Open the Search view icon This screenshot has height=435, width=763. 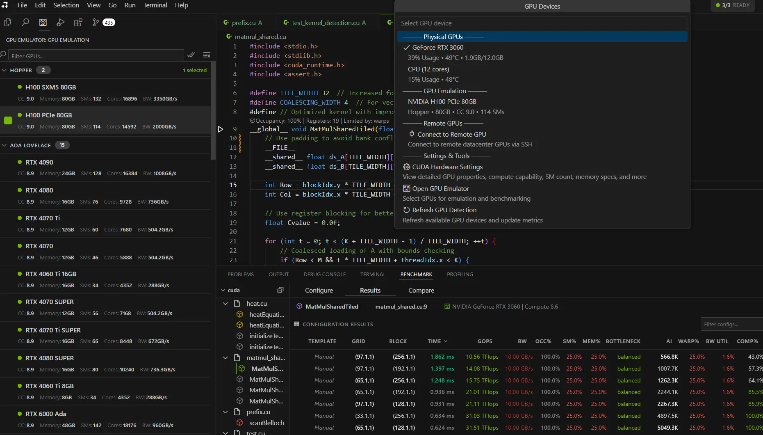[25, 23]
